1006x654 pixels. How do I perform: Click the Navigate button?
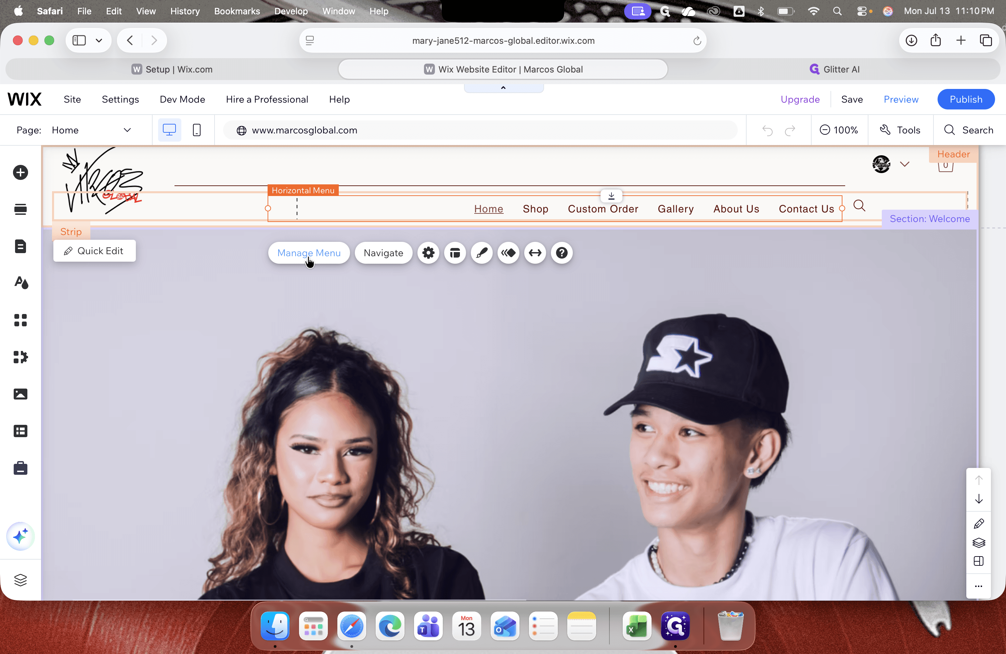[383, 253]
